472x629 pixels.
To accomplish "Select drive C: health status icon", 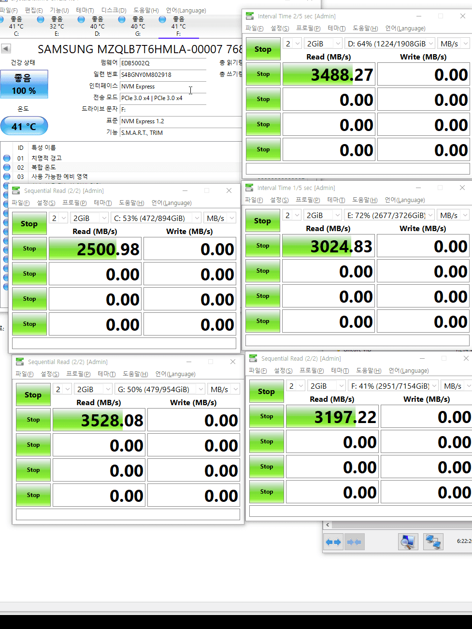I will pos(1,19).
